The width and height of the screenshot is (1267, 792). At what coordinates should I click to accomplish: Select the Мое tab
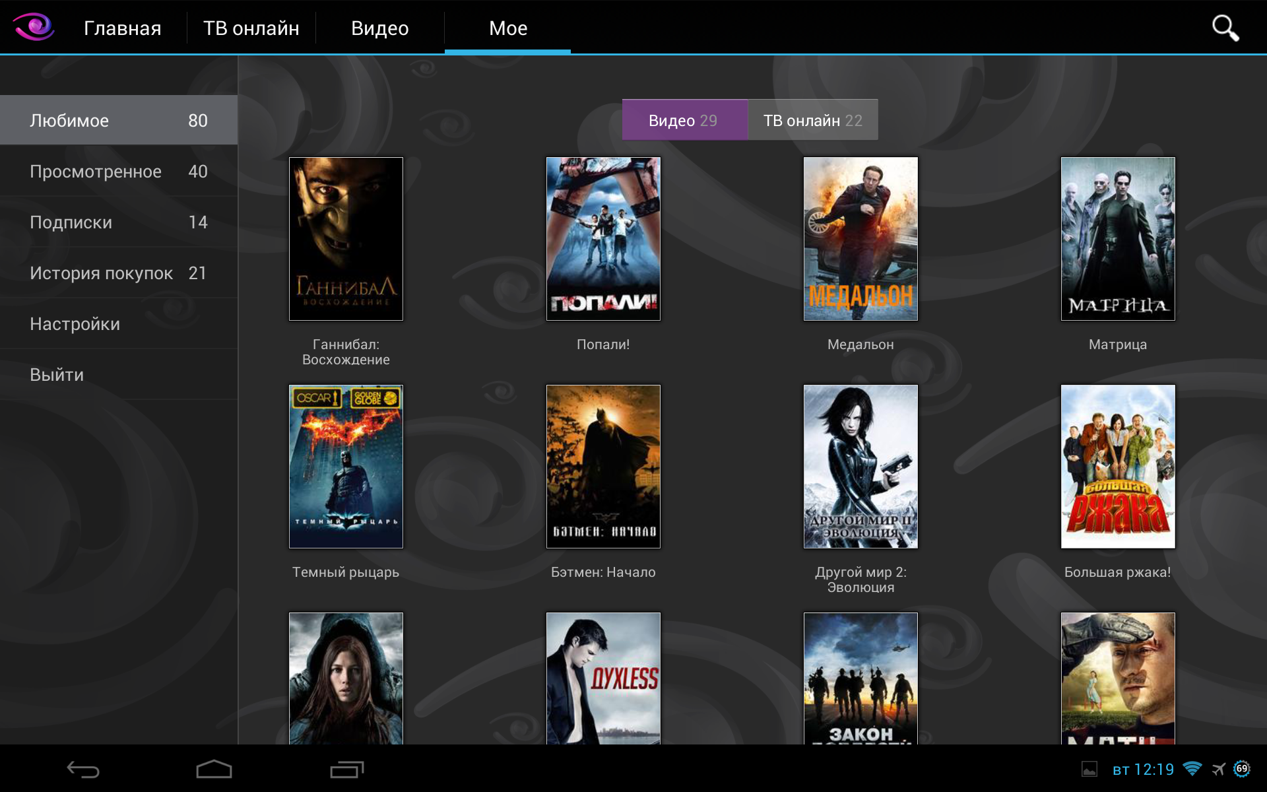(508, 28)
